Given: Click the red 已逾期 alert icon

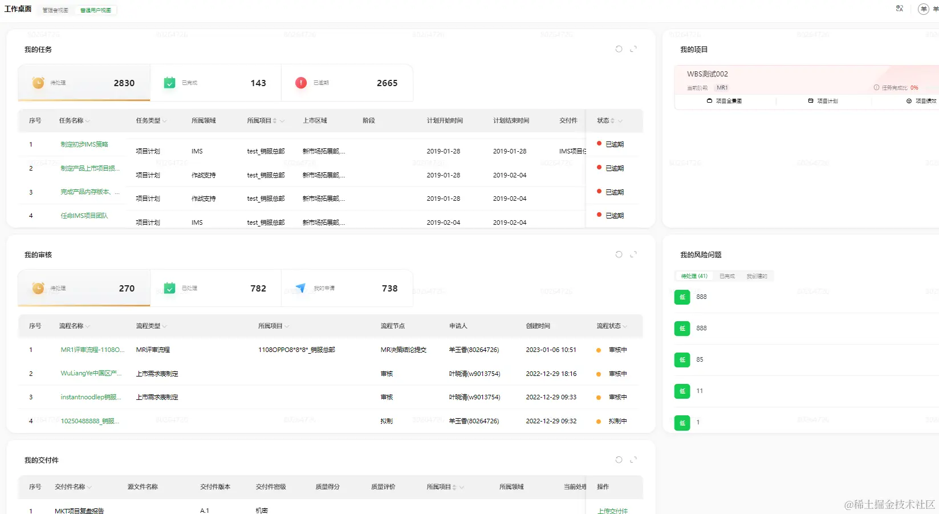Looking at the screenshot, I should 301,83.
